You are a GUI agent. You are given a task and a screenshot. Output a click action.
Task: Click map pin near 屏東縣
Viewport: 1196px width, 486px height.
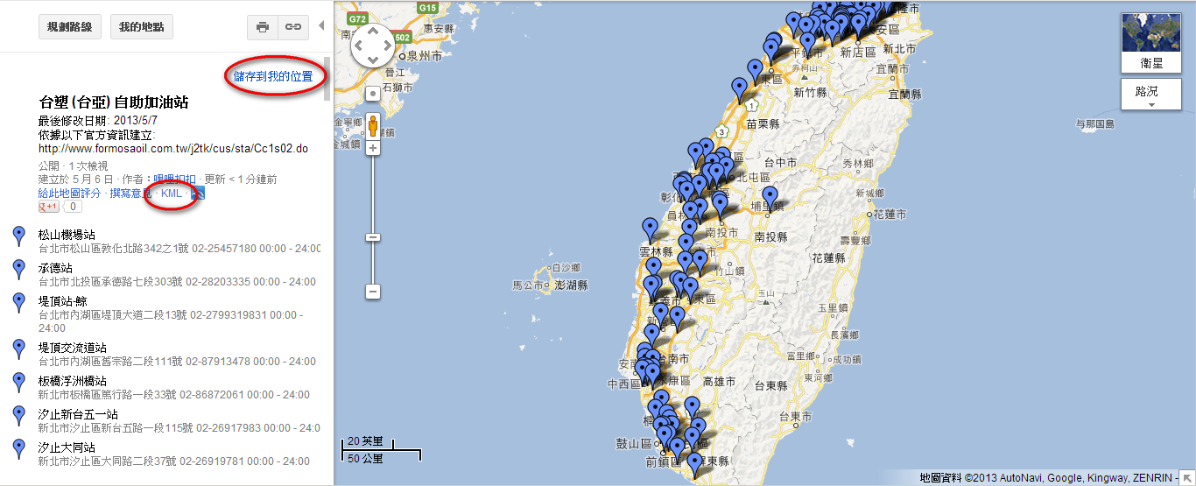click(x=694, y=464)
